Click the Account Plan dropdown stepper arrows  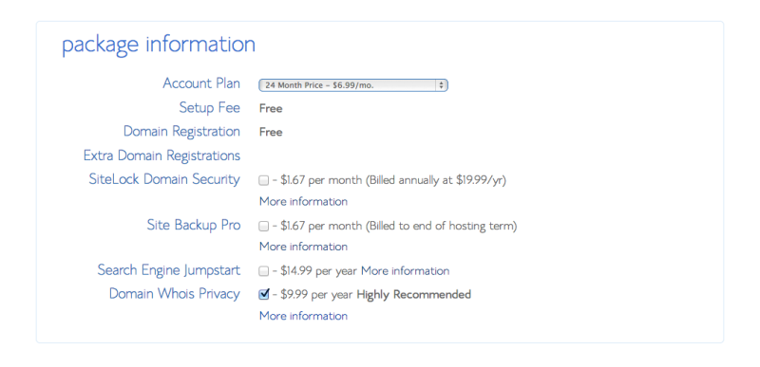click(x=441, y=85)
